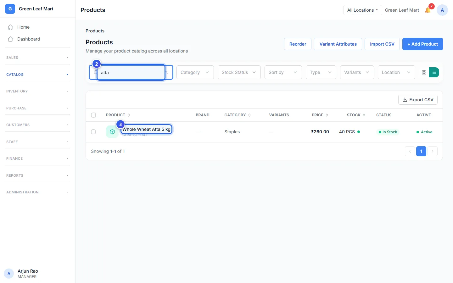Open the Stock Status filter dropdown
The width and height of the screenshot is (453, 283).
tap(239, 72)
